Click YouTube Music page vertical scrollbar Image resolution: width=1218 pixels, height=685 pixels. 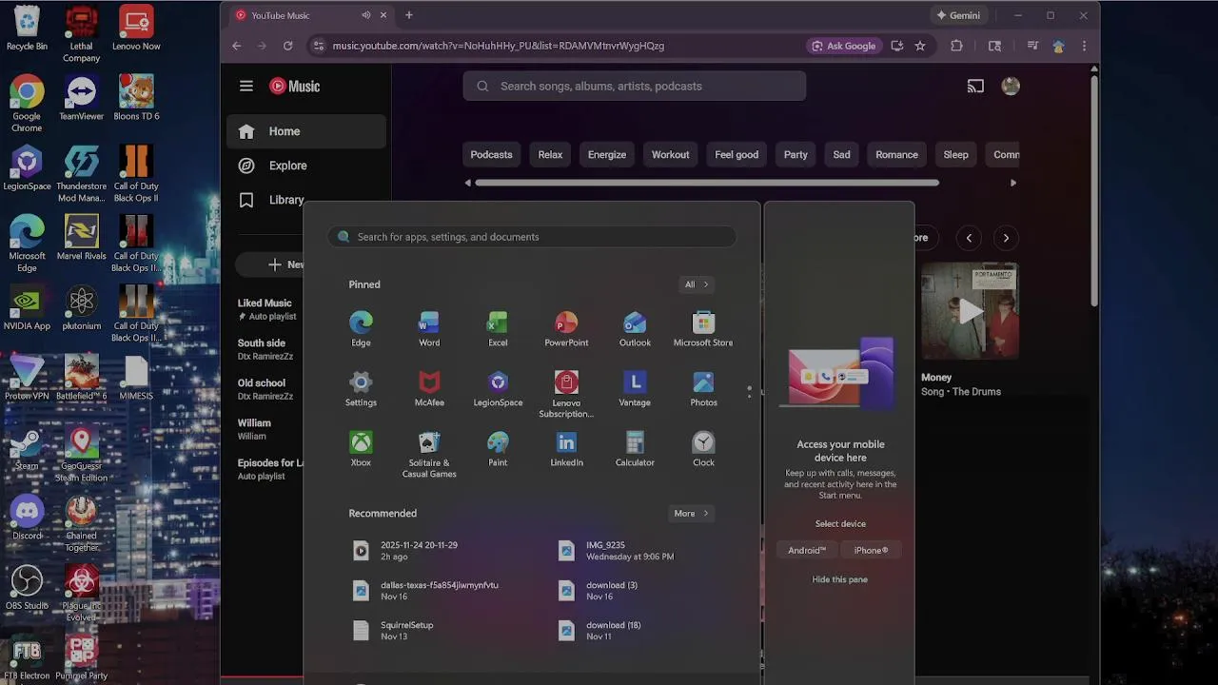1095,190
